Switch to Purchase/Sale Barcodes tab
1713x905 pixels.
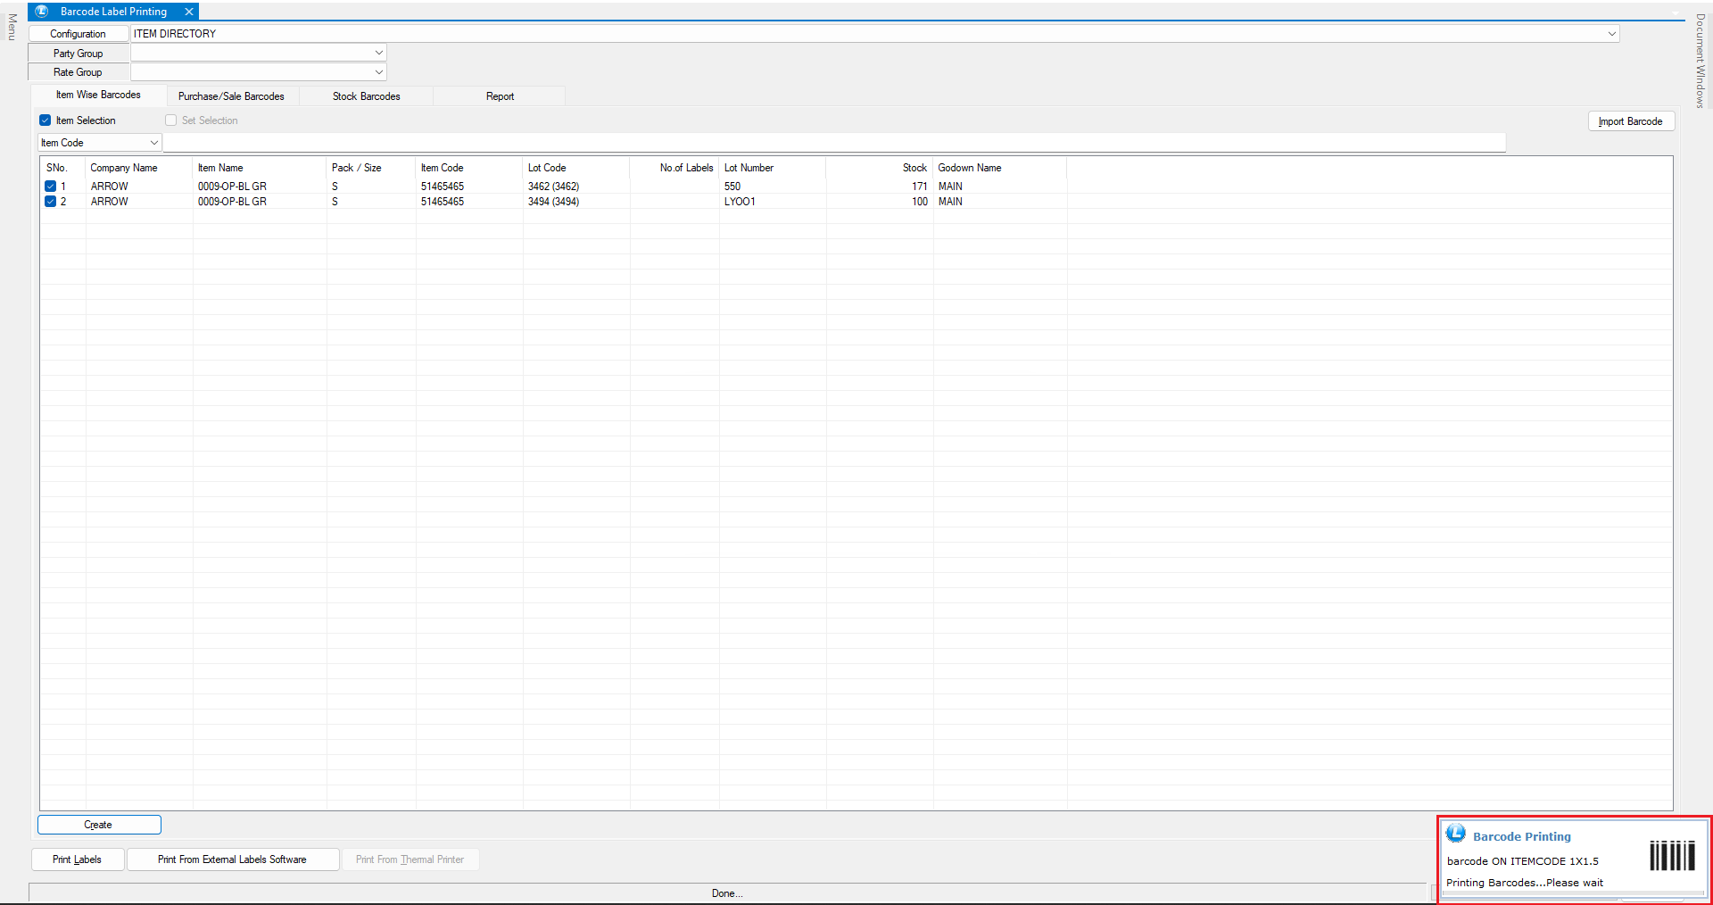click(x=231, y=96)
